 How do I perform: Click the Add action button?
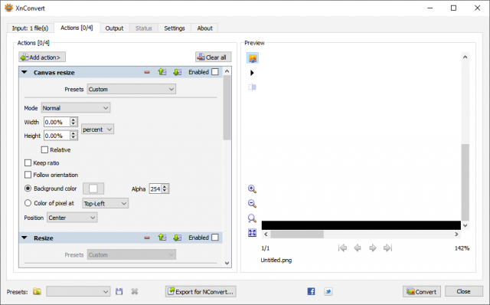[x=42, y=57]
